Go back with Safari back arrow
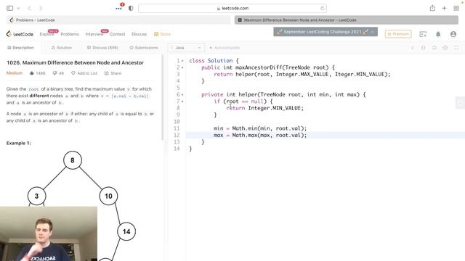The image size is (465, 261). pyautogui.click(x=29, y=8)
